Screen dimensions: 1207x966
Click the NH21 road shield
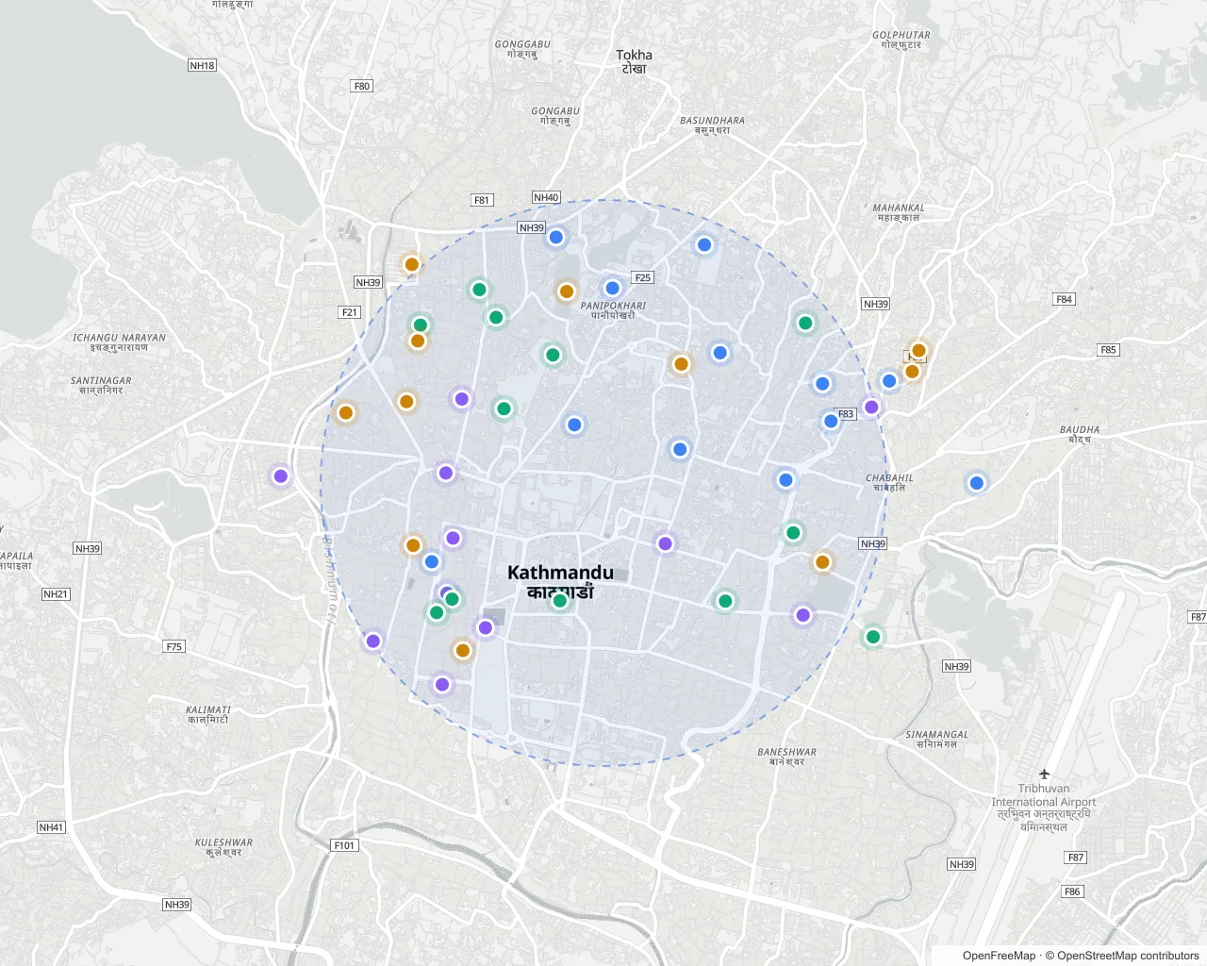pyautogui.click(x=56, y=594)
